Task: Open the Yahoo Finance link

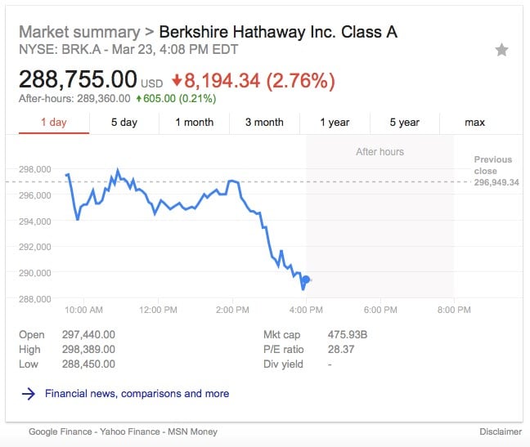Action: pos(128,431)
